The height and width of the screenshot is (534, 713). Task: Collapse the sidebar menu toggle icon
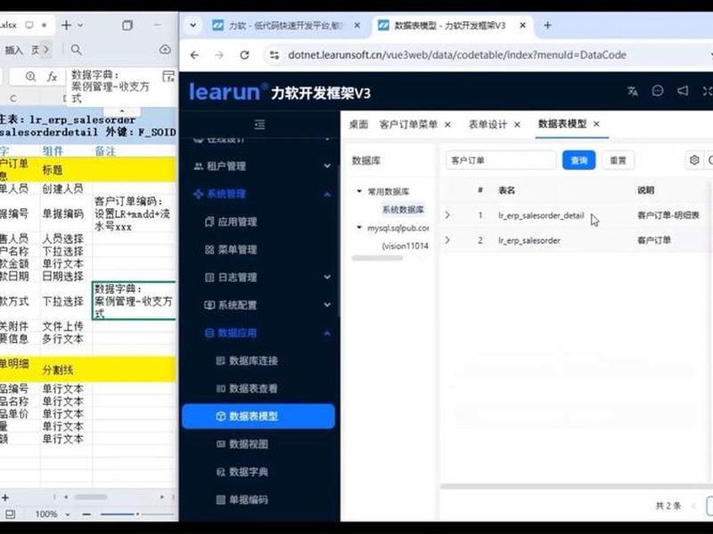point(259,125)
